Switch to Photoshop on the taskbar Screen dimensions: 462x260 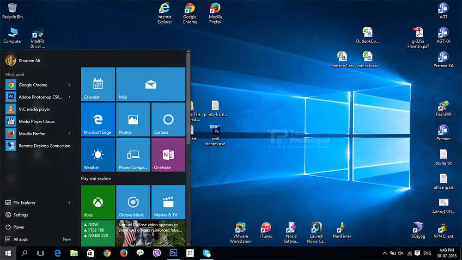[x=173, y=253]
